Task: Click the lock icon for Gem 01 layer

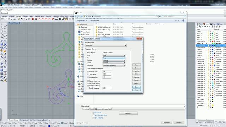Action: click(x=210, y=49)
